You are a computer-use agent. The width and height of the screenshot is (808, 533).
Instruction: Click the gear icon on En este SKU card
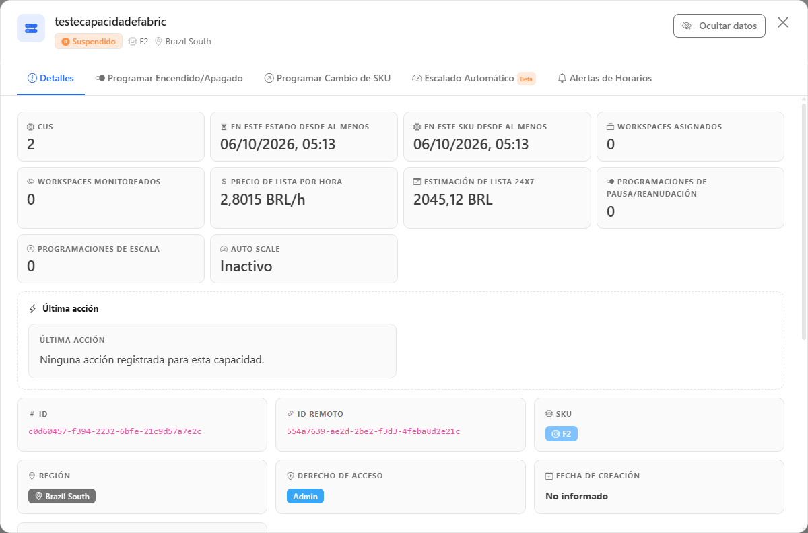click(417, 127)
